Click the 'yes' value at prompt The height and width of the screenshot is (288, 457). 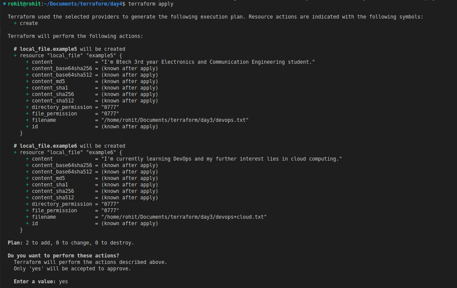(x=63, y=282)
